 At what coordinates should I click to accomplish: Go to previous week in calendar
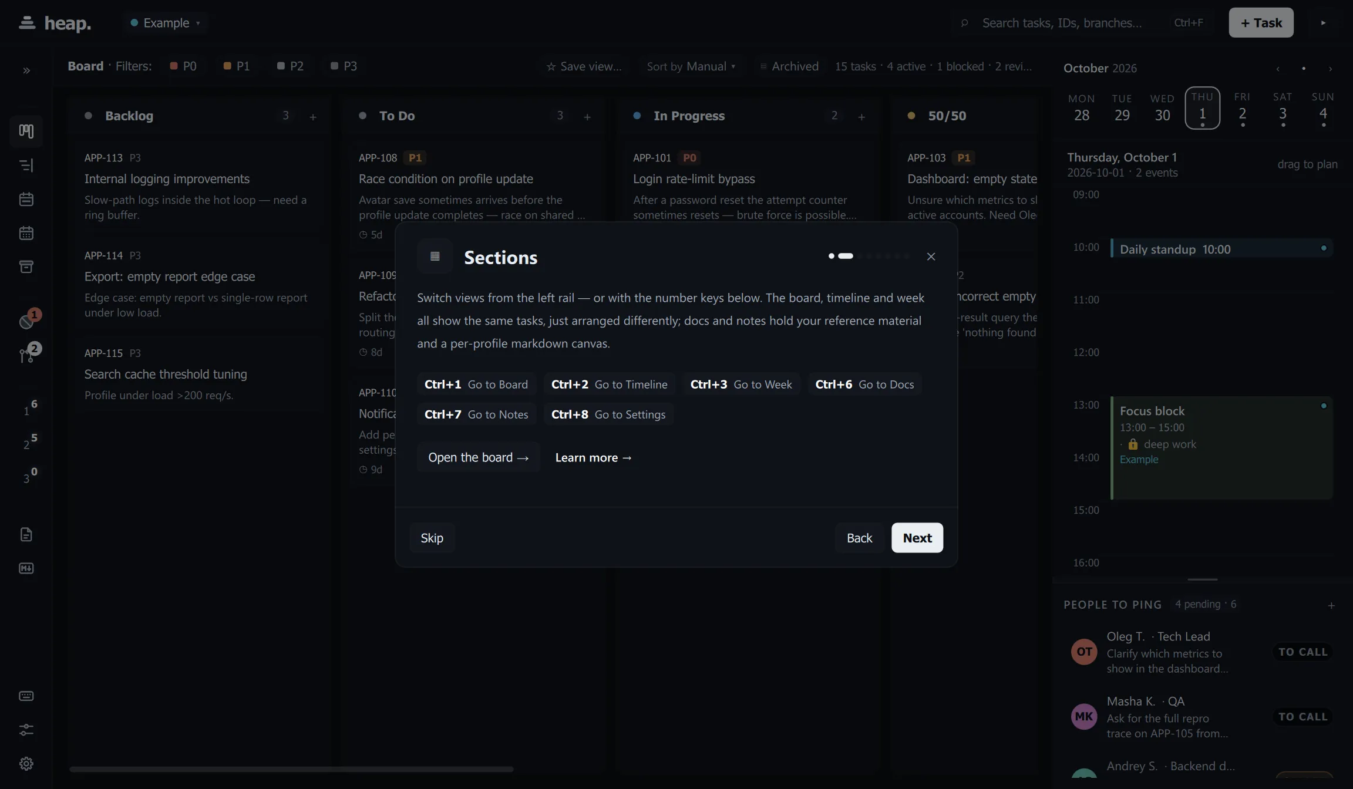[1277, 69]
